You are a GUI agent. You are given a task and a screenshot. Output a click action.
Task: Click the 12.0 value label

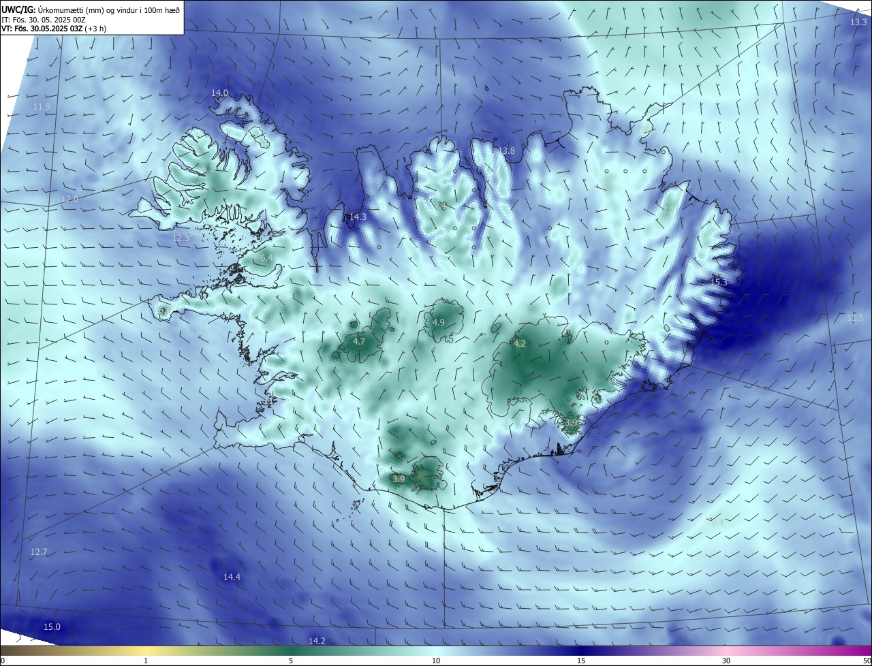[70, 200]
